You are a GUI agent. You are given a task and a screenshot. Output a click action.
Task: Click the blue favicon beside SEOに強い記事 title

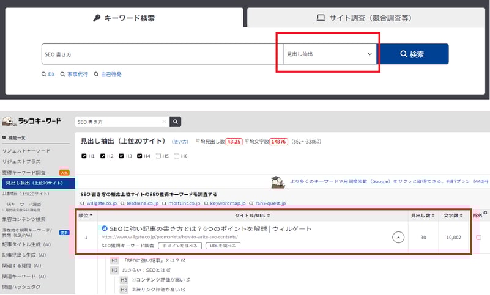[x=105, y=228]
